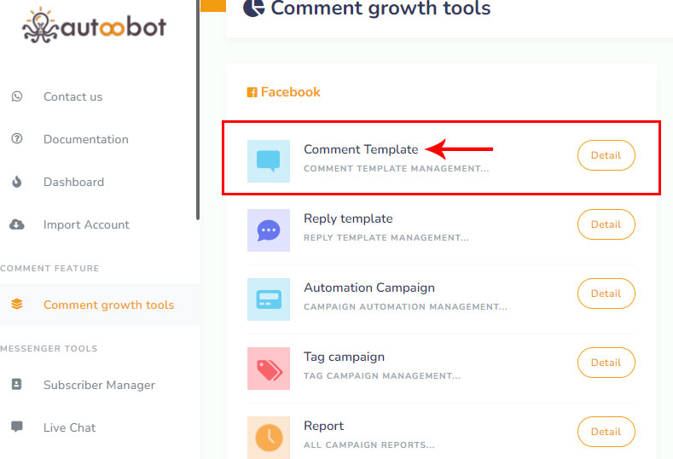Open Detail for Reply template

(606, 224)
